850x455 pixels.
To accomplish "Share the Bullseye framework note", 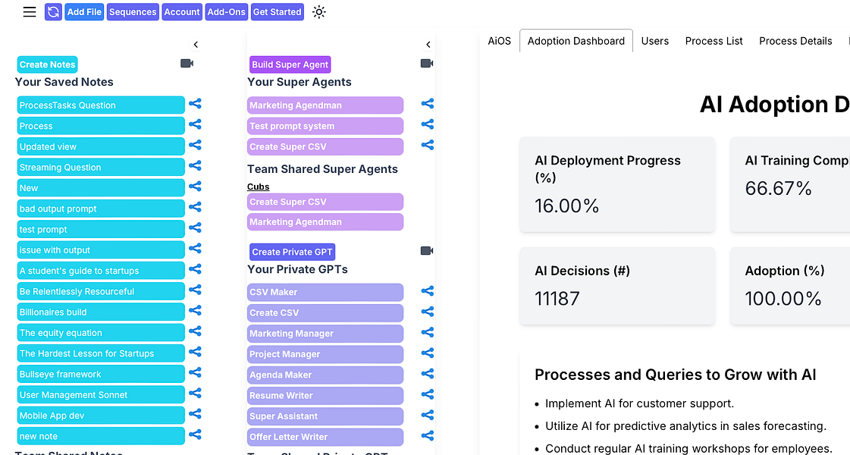I will (x=195, y=373).
